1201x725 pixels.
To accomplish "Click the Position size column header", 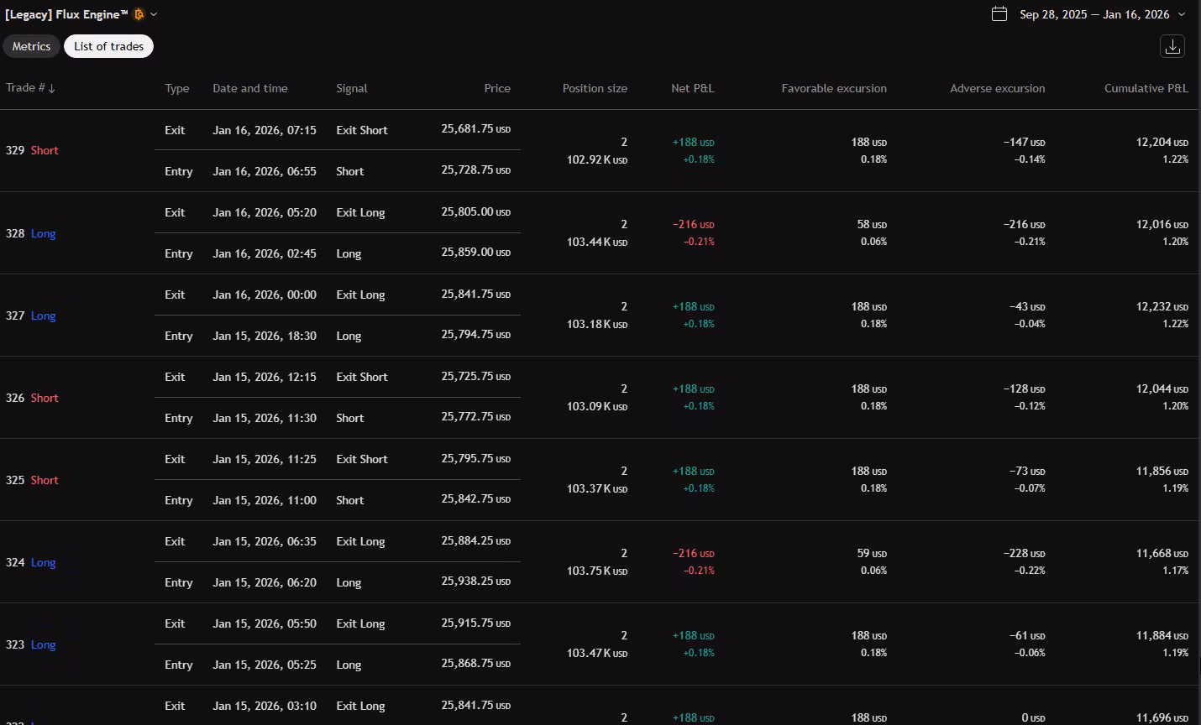I will pyautogui.click(x=594, y=88).
